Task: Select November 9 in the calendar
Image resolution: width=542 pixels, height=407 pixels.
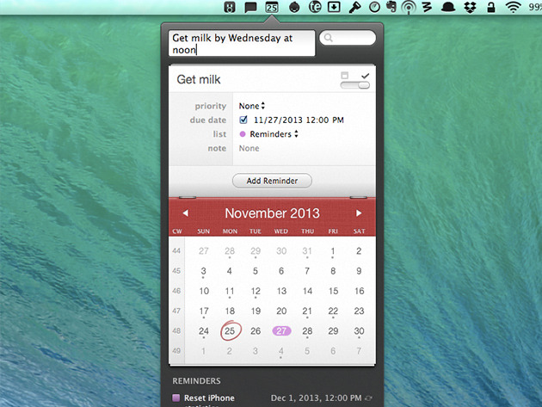Action: click(359, 271)
